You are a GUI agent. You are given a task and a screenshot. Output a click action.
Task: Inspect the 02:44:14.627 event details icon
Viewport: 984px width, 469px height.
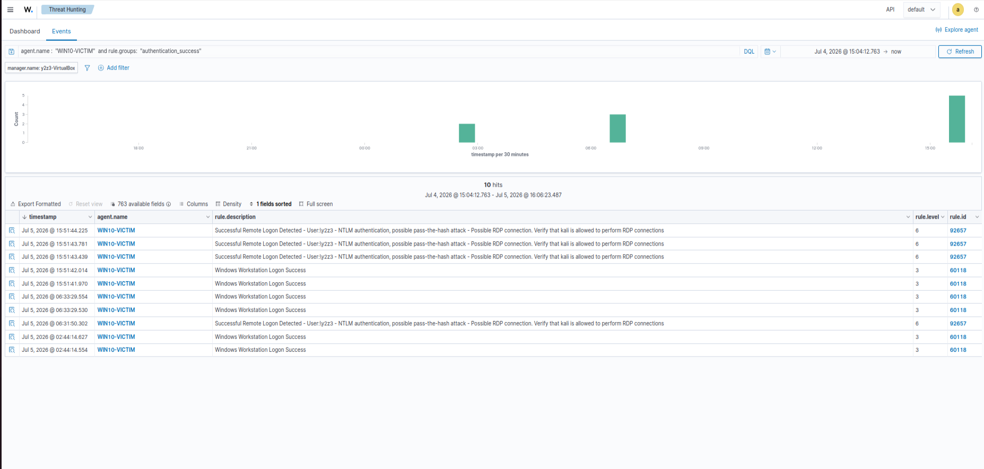coord(12,337)
